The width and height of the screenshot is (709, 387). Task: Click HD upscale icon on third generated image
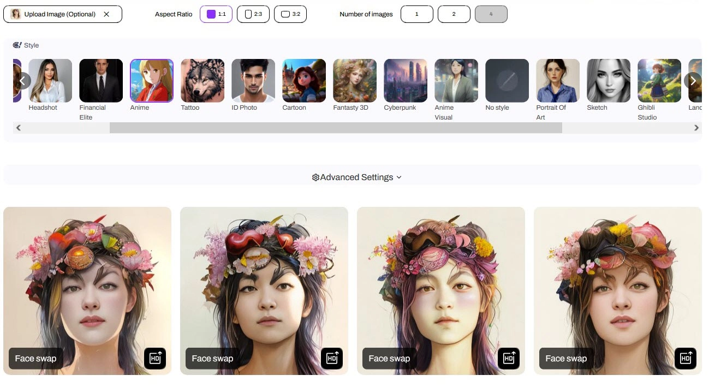coord(509,358)
